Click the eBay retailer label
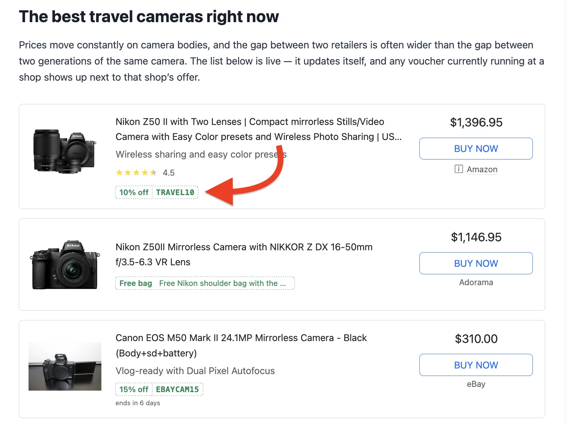The height and width of the screenshot is (424, 567). (x=476, y=384)
